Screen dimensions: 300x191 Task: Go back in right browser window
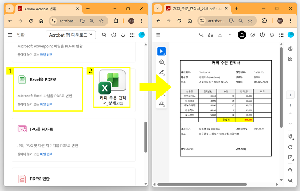pos(158,21)
